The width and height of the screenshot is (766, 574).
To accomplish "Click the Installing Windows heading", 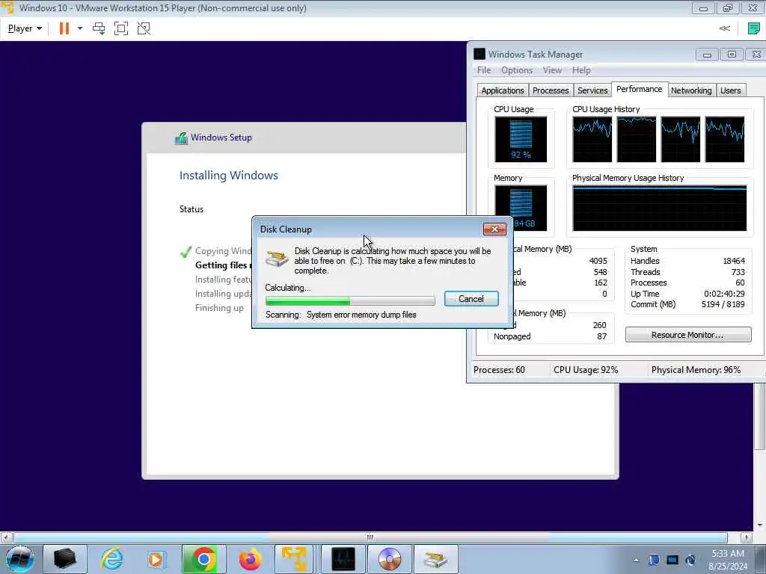I will coord(228,175).
